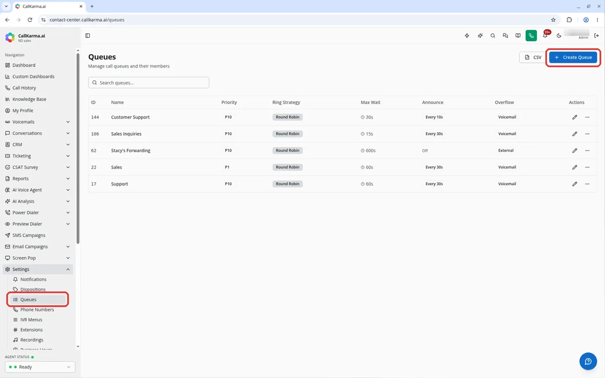This screenshot has width=605, height=378.
Task: Expand the Preview Dialer section
Action: 38,224
